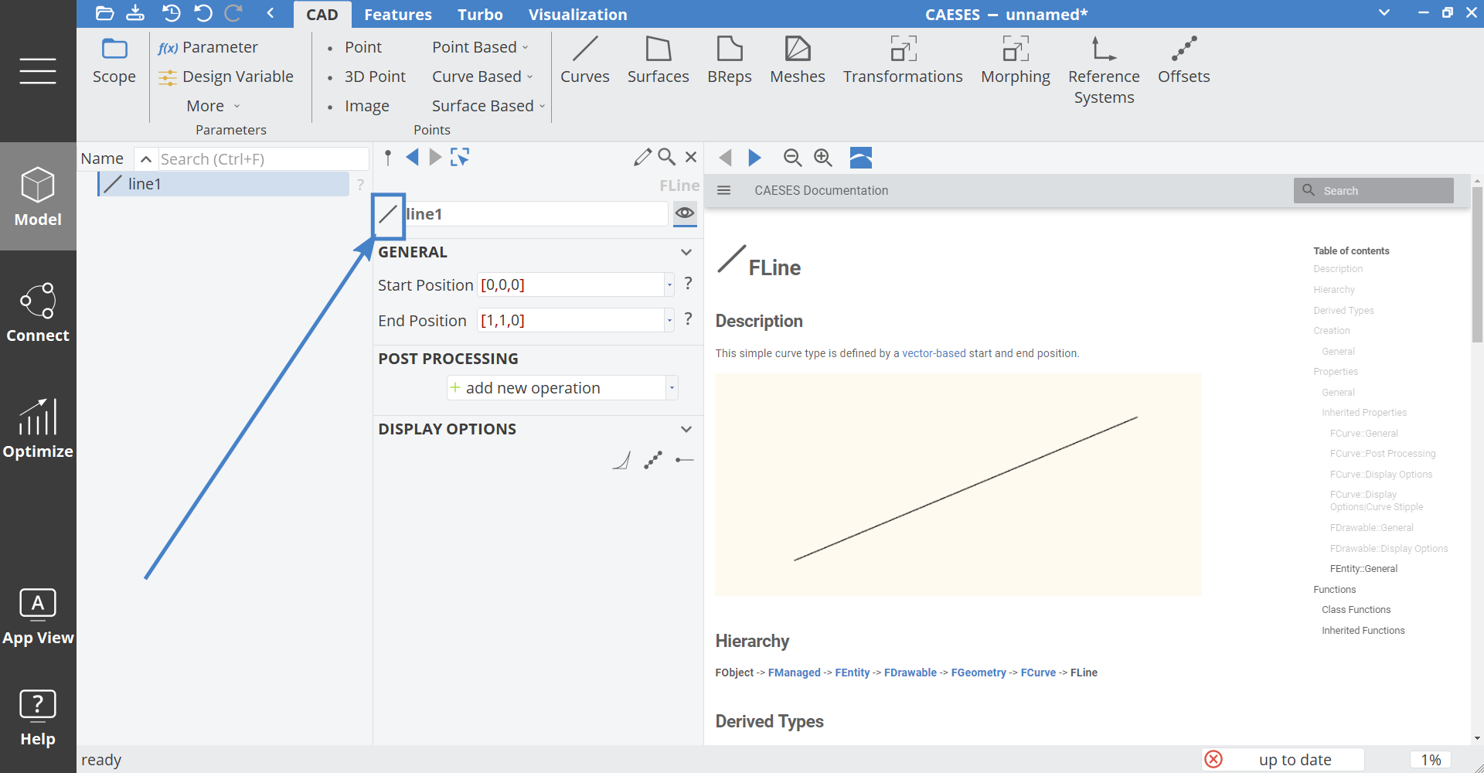Open the App View workspace

pos(38,616)
